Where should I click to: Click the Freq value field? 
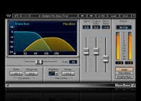point(73,62)
